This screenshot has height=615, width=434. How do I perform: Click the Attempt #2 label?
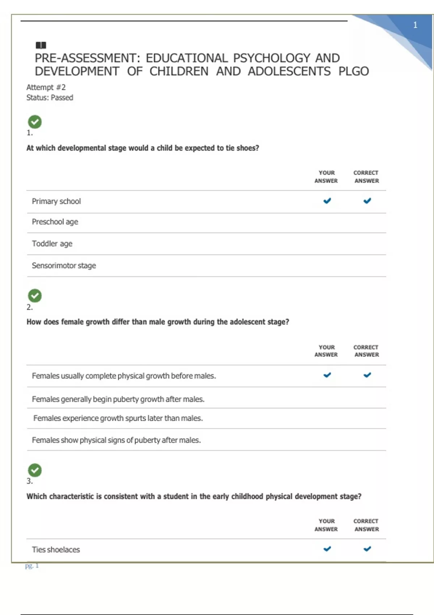[x=46, y=87]
